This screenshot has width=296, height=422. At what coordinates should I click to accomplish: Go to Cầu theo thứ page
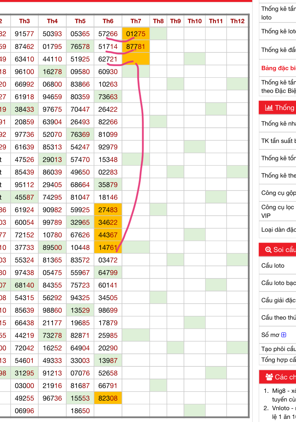point(278,317)
